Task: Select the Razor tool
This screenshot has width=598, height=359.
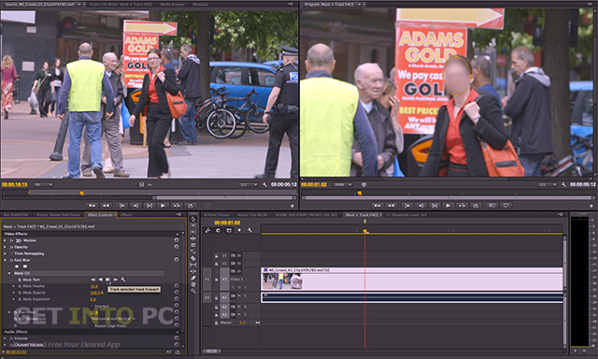Action: point(193,258)
